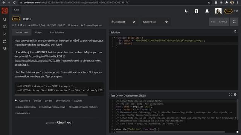Open the Docs book icon in sidebar
241x135 pixels.
click(x=5, y=27)
